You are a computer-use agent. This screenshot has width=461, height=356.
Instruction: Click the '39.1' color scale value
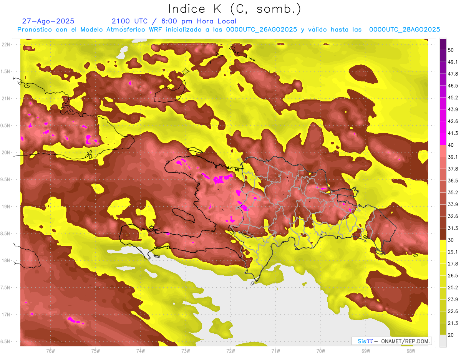click(453, 157)
